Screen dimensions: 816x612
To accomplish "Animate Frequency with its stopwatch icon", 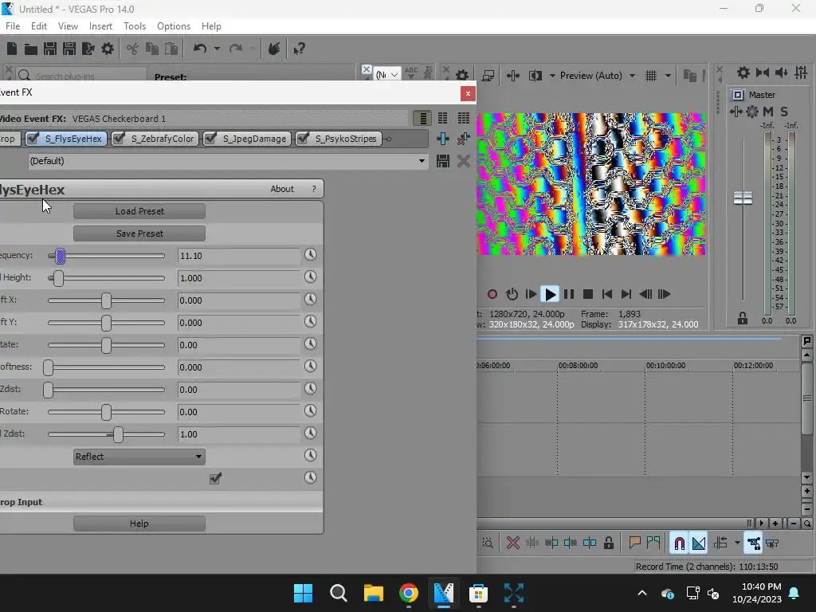I will pyautogui.click(x=310, y=254).
